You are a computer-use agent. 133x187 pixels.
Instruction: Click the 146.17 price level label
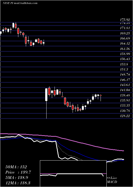point(125,80)
